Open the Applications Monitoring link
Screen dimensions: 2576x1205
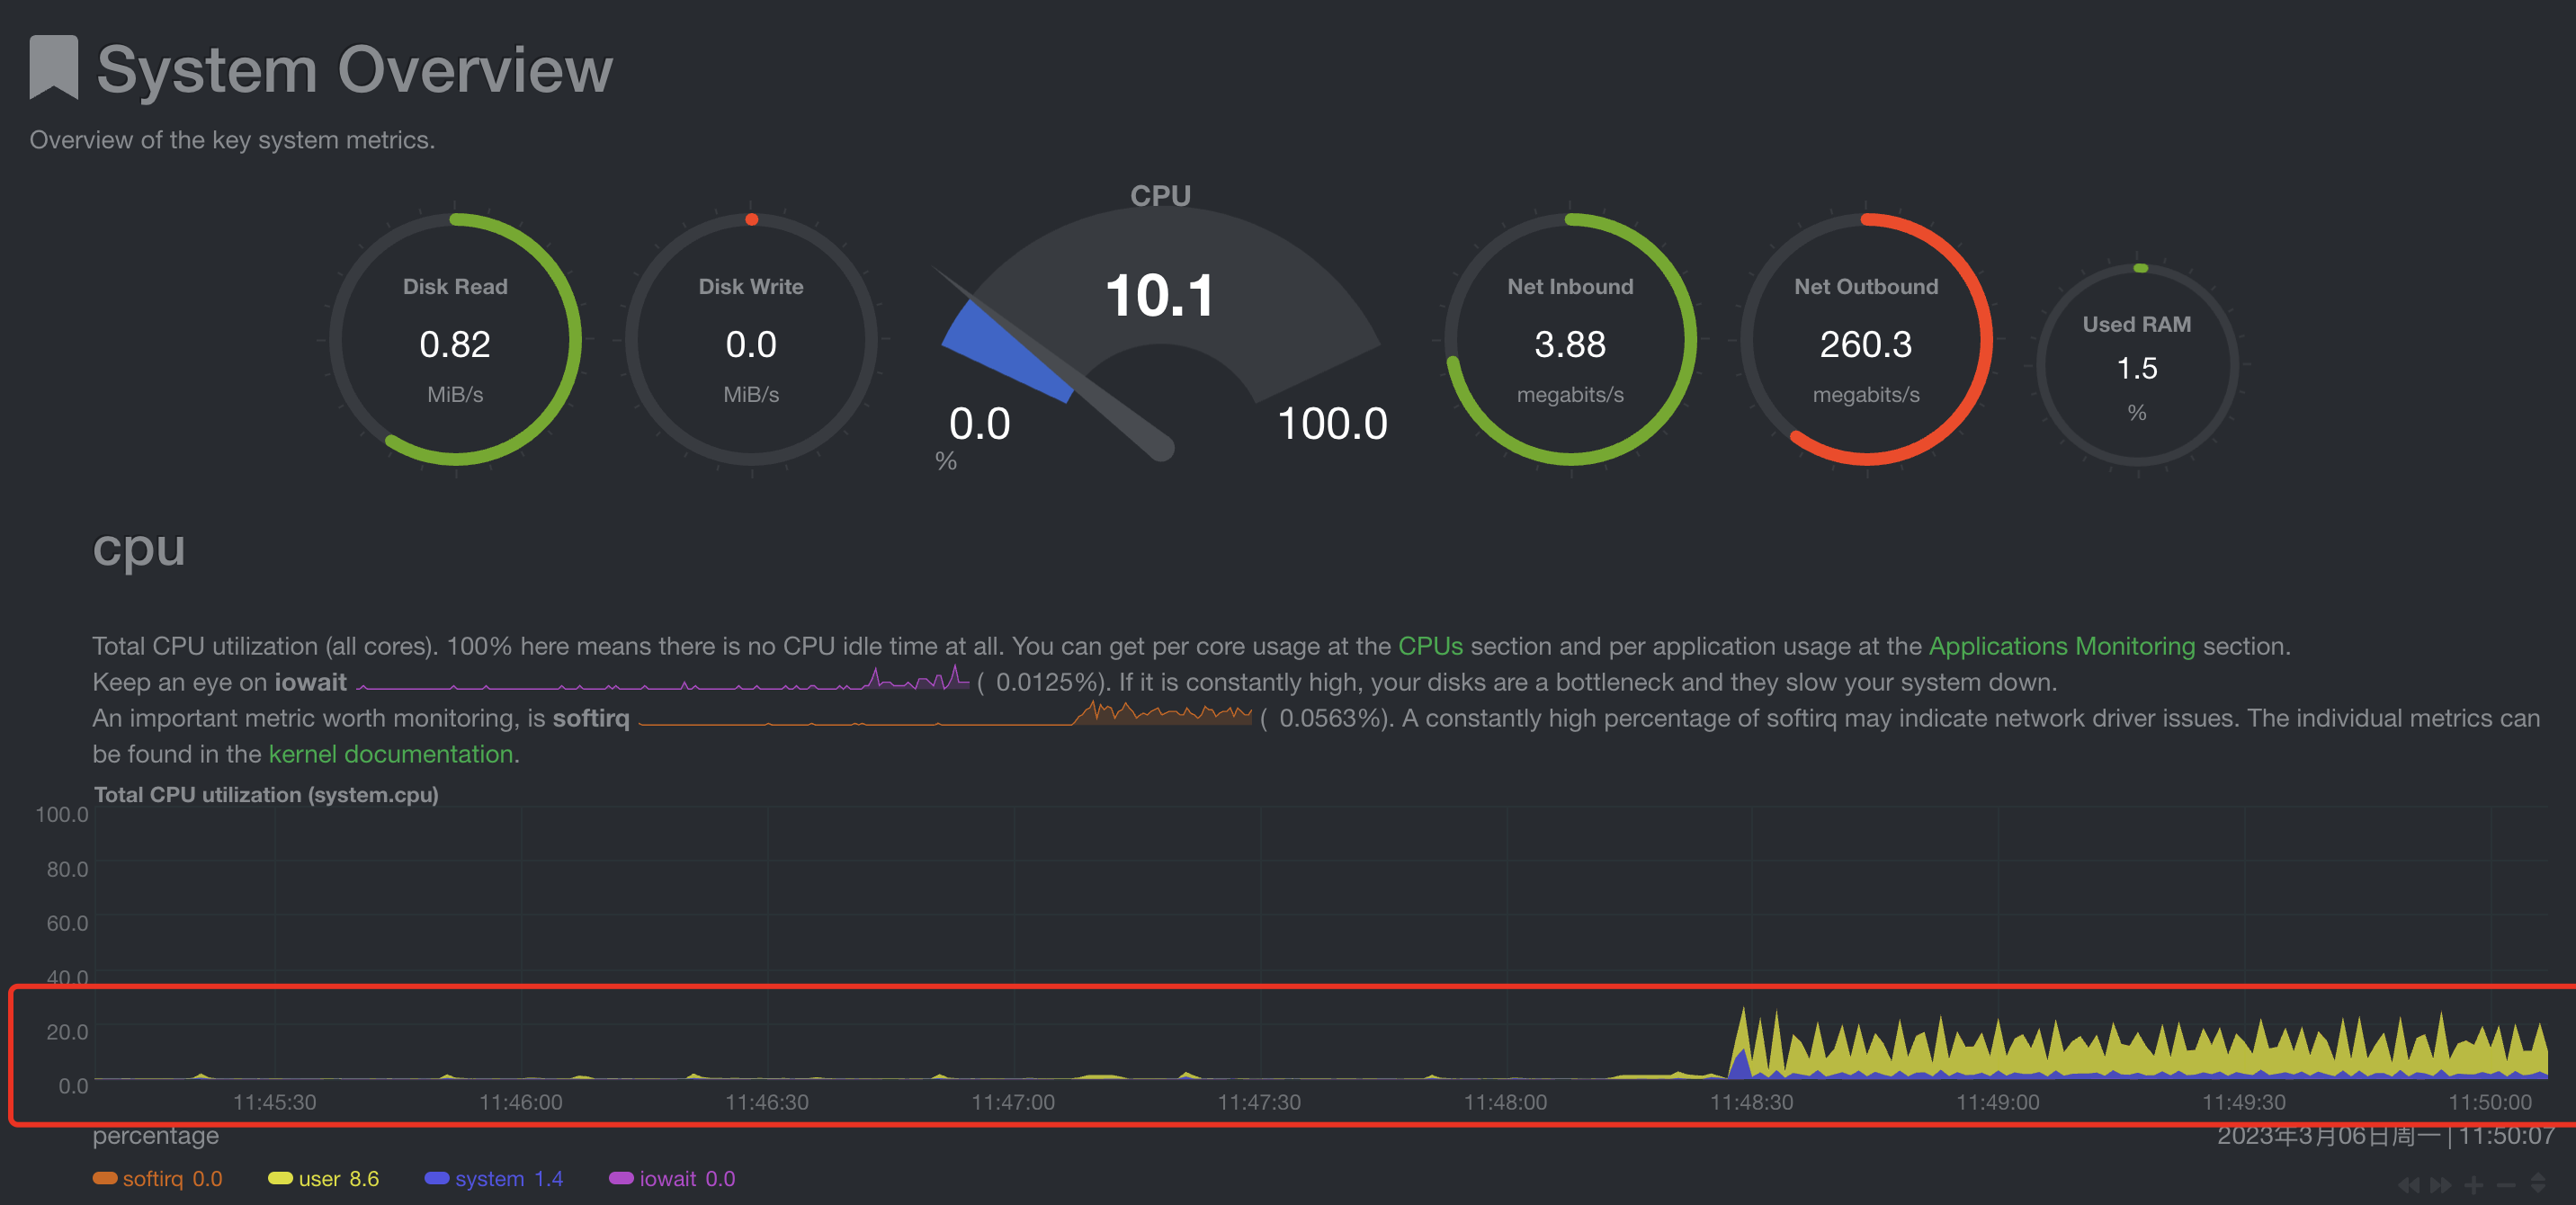click(2061, 646)
